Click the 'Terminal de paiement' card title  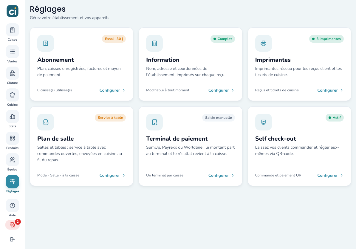point(177,139)
